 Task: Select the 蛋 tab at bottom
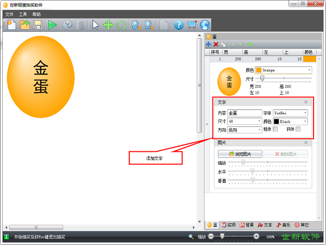pos(212,225)
